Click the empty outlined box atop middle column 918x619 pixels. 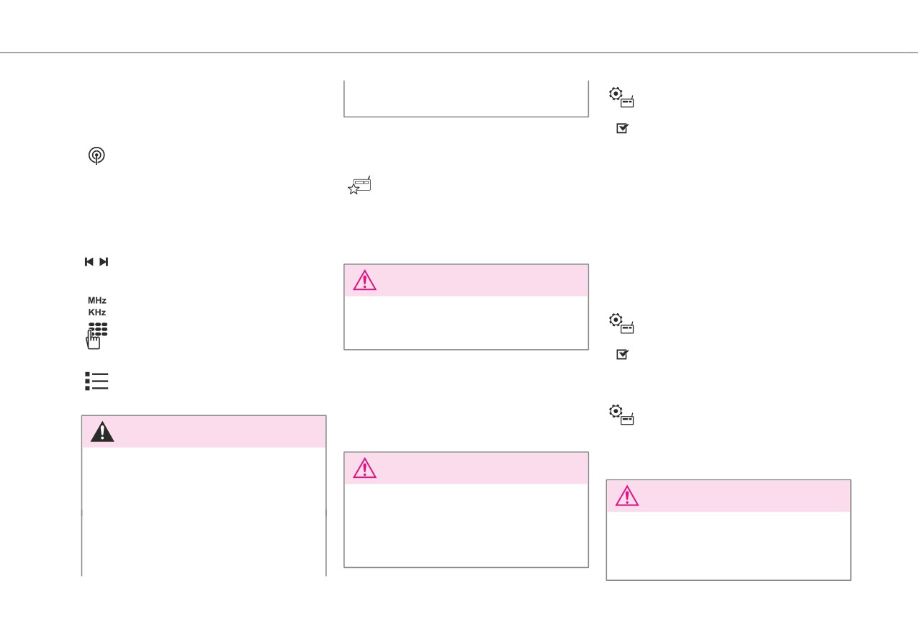point(467,99)
